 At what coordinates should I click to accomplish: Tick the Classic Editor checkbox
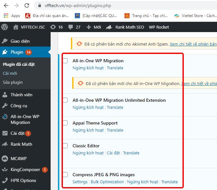coord(65,146)
